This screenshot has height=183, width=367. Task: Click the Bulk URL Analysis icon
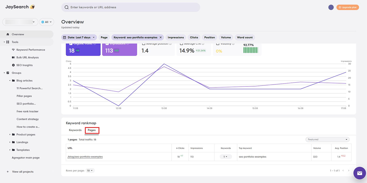coord(13,57)
